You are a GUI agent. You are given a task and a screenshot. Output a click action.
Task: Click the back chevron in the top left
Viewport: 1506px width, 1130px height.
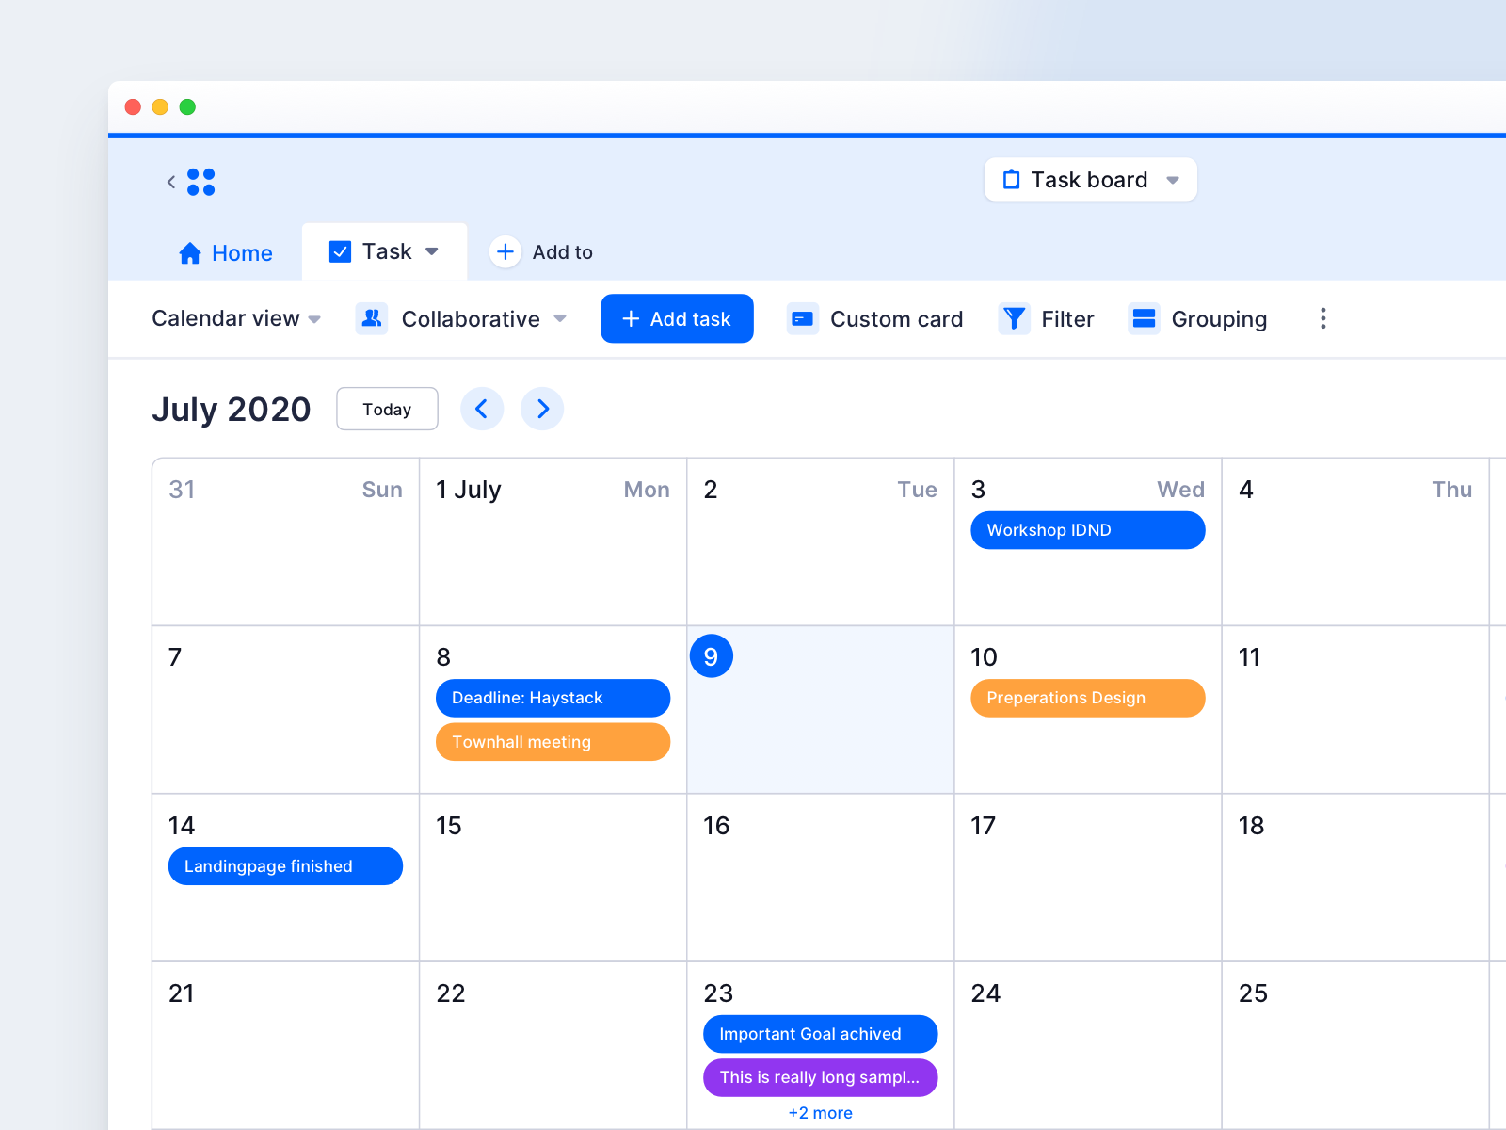pos(171,182)
